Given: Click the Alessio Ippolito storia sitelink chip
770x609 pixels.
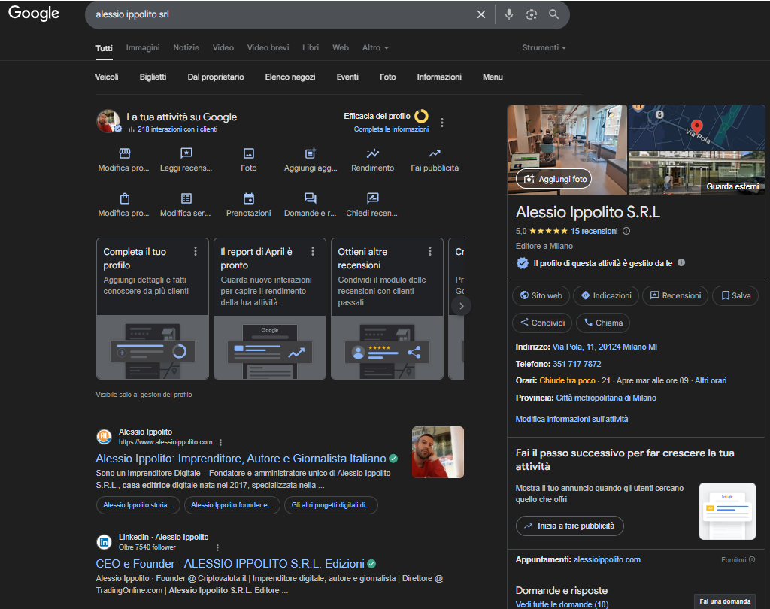Looking at the screenshot, I should [138, 505].
